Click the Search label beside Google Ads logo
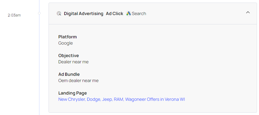Viewport: 259px width, 115px height. point(139,14)
